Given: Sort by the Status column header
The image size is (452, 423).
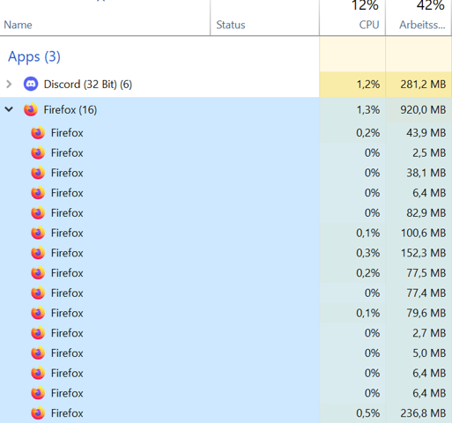Looking at the screenshot, I should tap(231, 25).
